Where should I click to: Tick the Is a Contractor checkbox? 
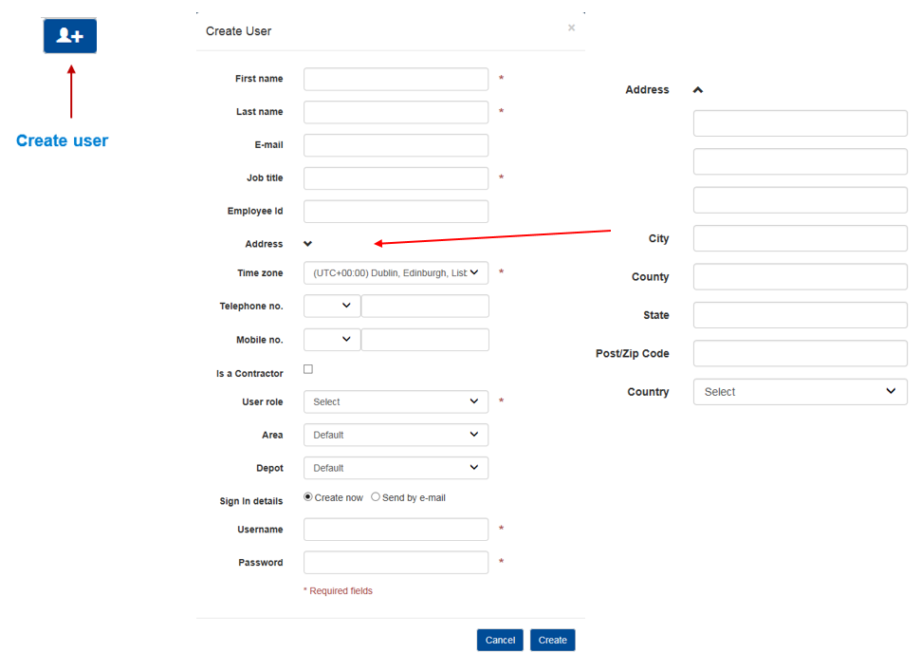click(308, 369)
